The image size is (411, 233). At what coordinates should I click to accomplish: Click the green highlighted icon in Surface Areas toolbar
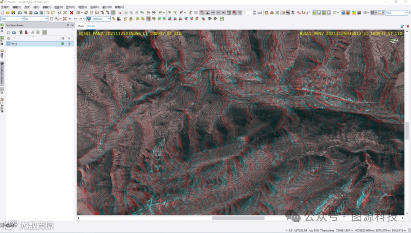point(45,32)
